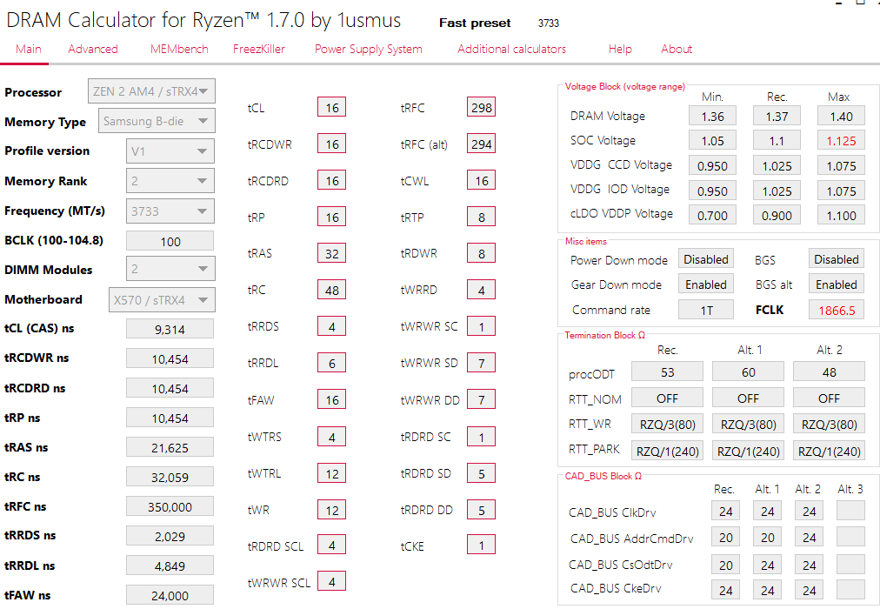Click the tRRDL value 6
The image size is (880, 609).
point(331,363)
